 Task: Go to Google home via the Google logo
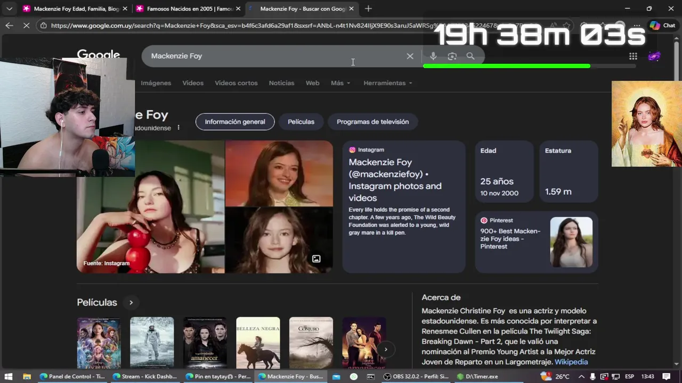click(x=98, y=55)
